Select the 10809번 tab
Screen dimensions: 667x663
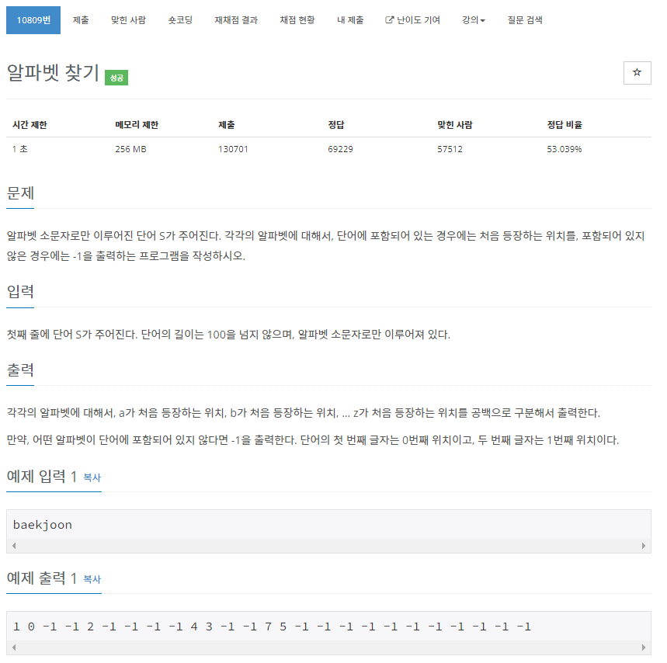coord(33,20)
